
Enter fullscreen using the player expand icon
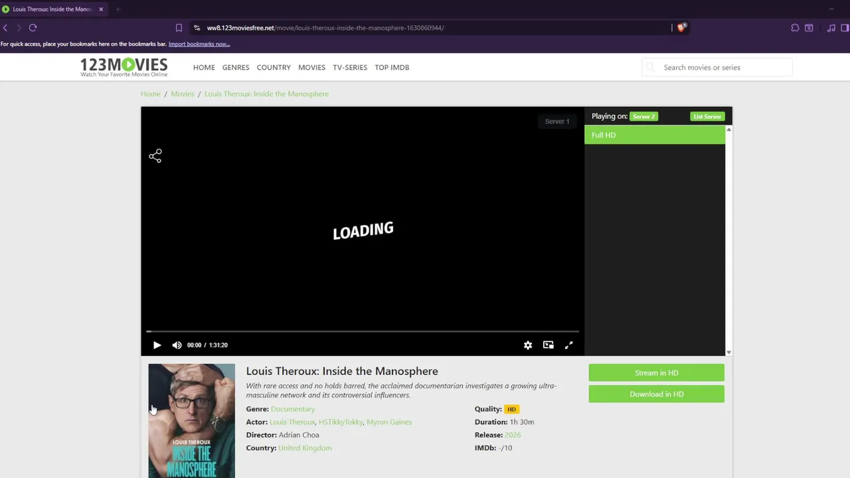tap(569, 345)
